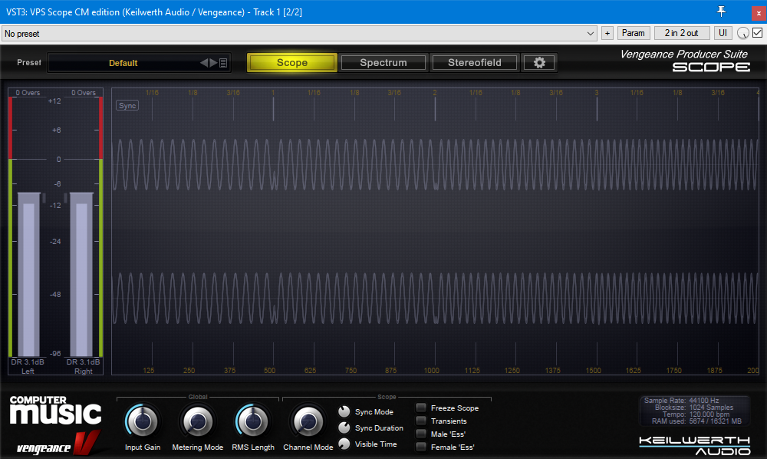Click the UI button
767x459 pixels.
click(x=723, y=33)
